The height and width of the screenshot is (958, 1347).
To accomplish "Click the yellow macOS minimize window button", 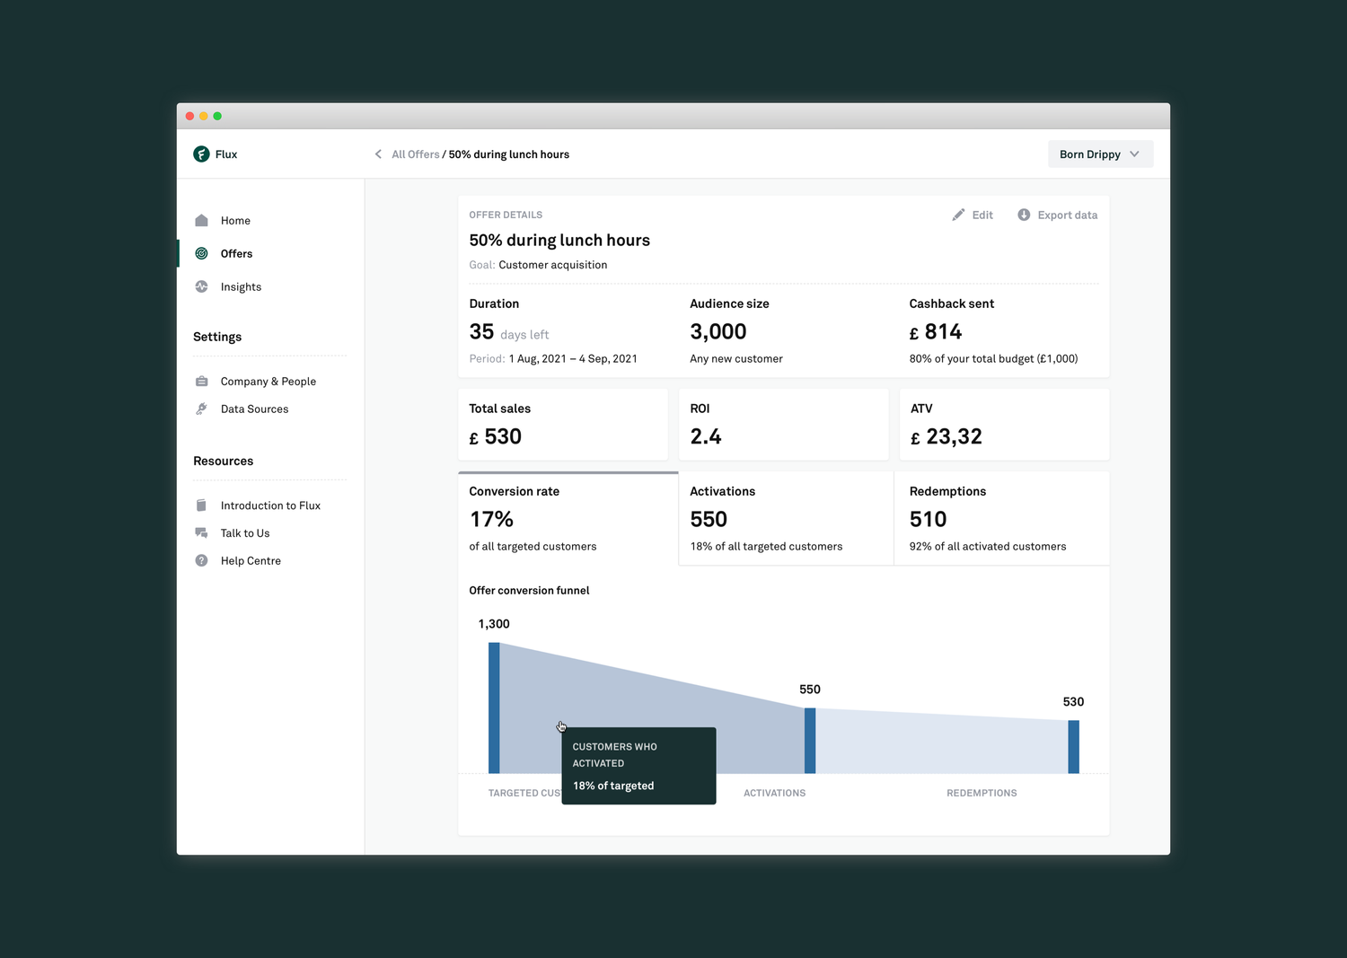I will pyautogui.click(x=204, y=116).
